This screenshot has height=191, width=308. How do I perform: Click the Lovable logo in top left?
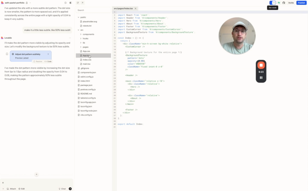2,3
